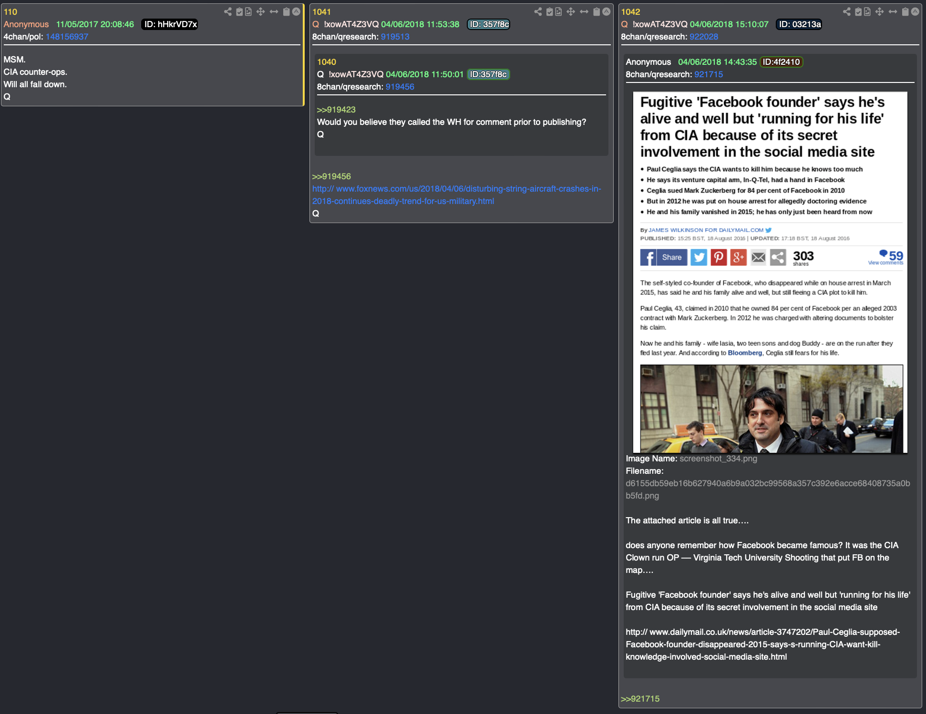Screen dimensions: 926x714
Task: Click the ID: hHkrVD7x badge
Action: (x=170, y=24)
